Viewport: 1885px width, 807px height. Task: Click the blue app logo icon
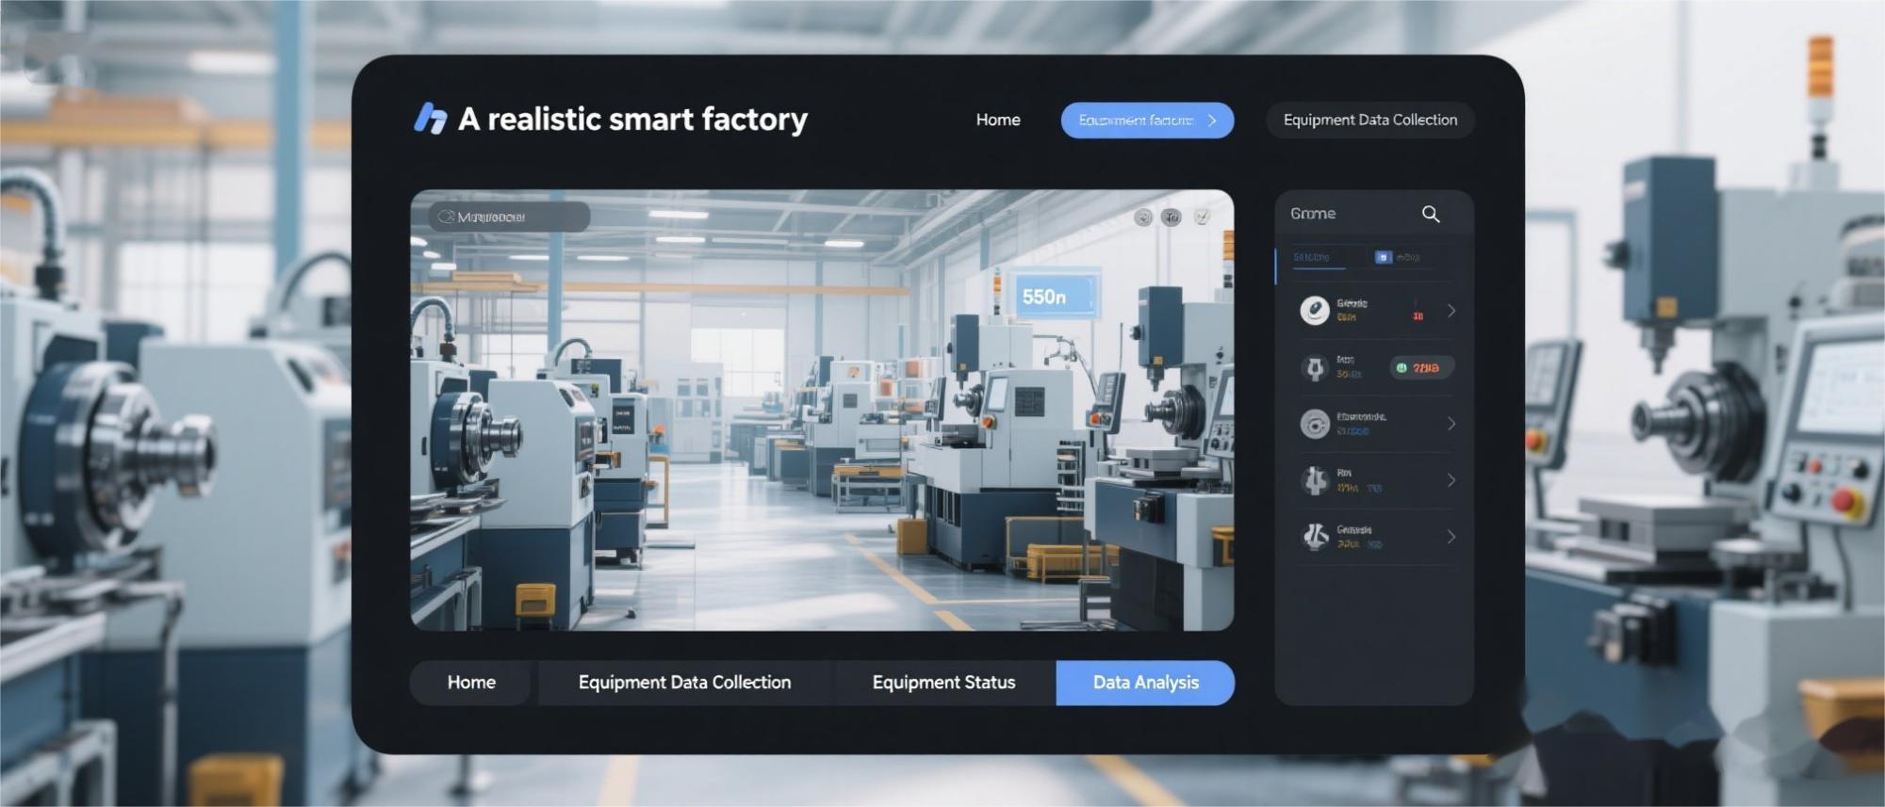click(x=431, y=119)
